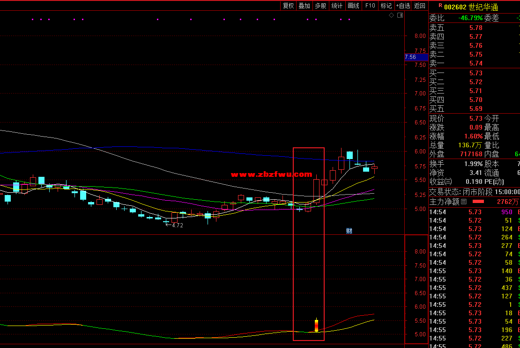Click 交易状态 闭市阶段 status line
This screenshot has height=348, width=520.
[x=475, y=192]
